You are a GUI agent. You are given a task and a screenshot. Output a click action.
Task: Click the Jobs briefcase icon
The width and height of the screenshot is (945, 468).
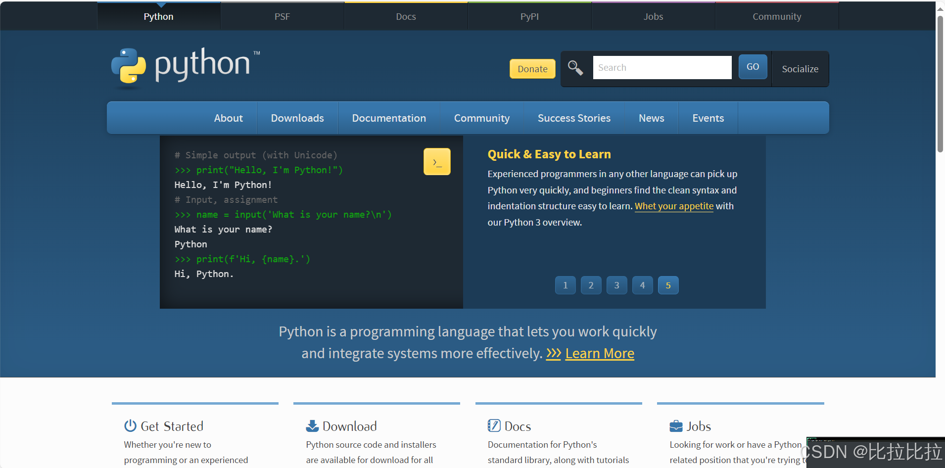(676, 426)
